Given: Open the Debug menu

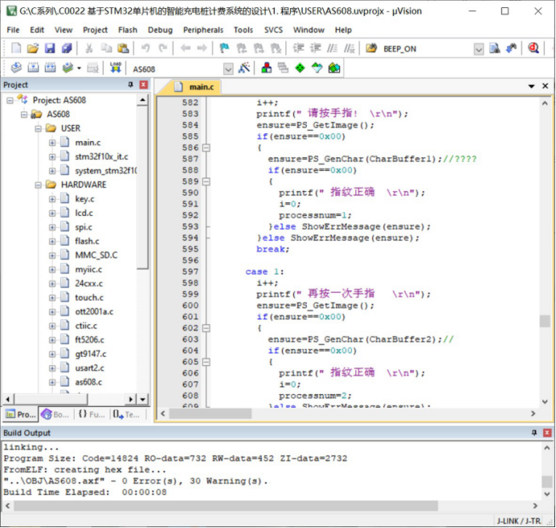Looking at the screenshot, I should pyautogui.click(x=160, y=30).
